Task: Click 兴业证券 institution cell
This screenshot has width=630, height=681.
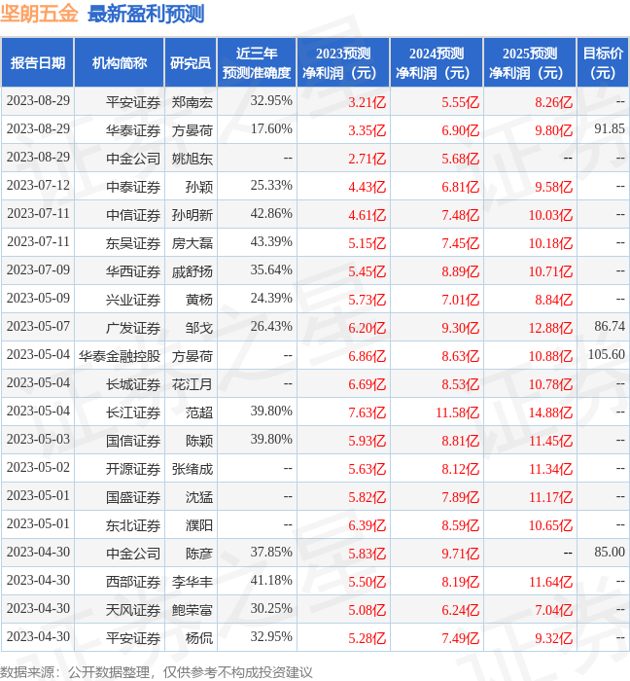Action: click(x=133, y=300)
